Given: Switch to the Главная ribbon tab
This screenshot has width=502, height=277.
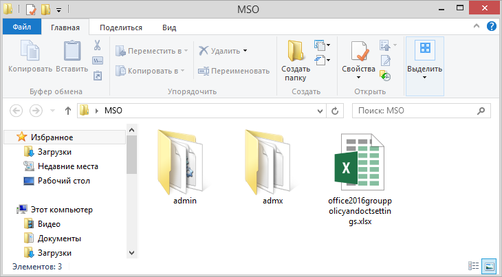Looking at the screenshot, I should (65, 27).
